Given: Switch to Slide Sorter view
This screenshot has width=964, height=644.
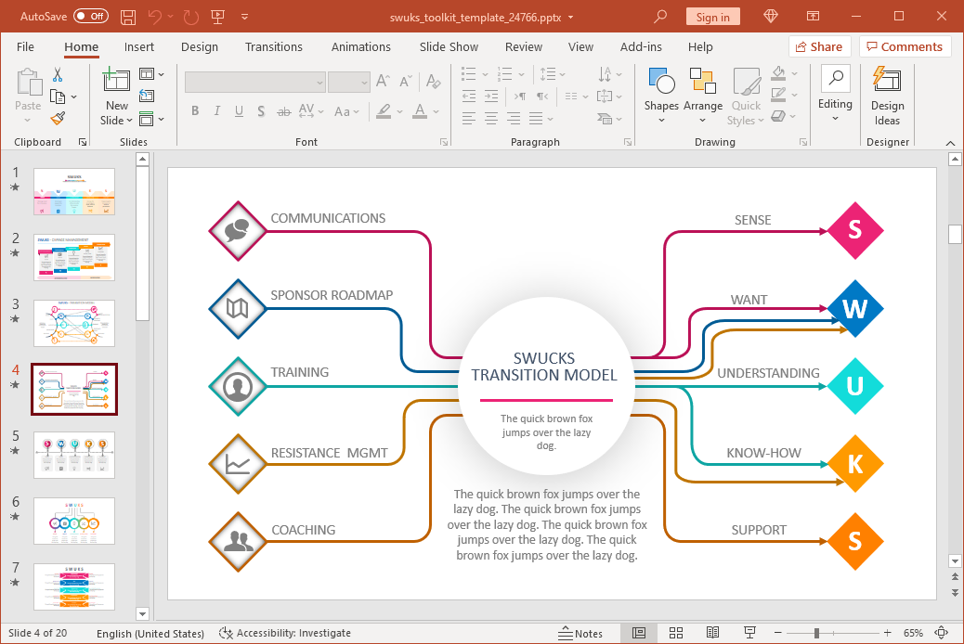Looking at the screenshot, I should click(675, 633).
